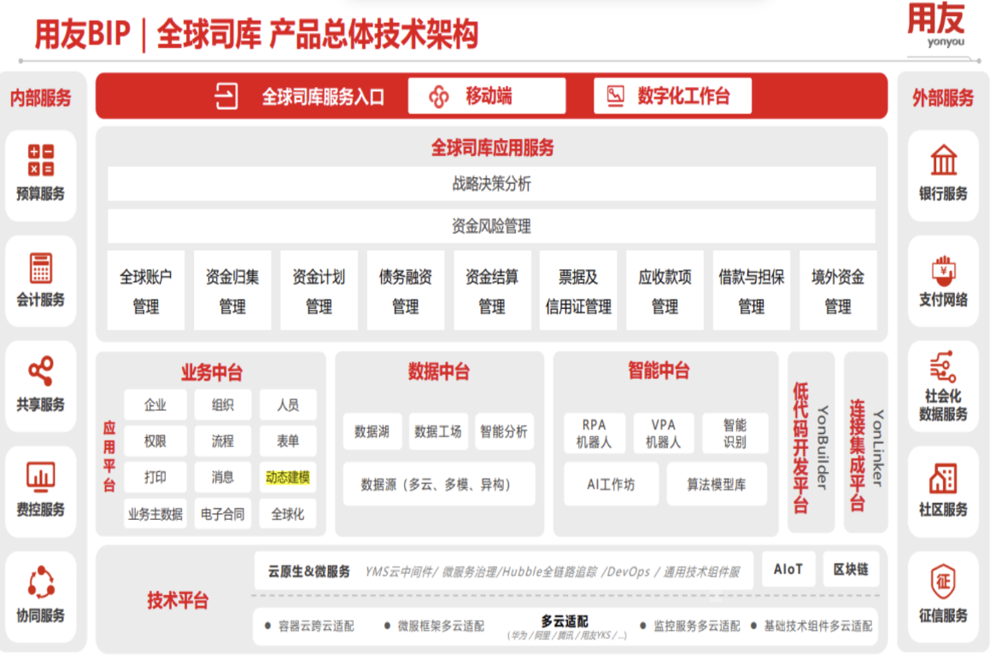Click the AI工作坊 box

point(611,484)
